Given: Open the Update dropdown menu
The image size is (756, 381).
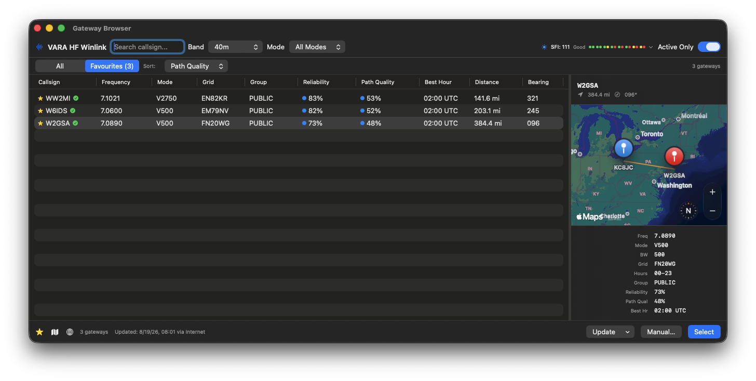Looking at the screenshot, I should click(x=610, y=332).
